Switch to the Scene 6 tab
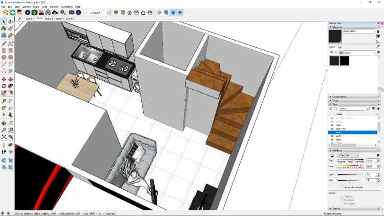Image resolution: width=384 pixels, height=216 pixels. tap(49, 19)
